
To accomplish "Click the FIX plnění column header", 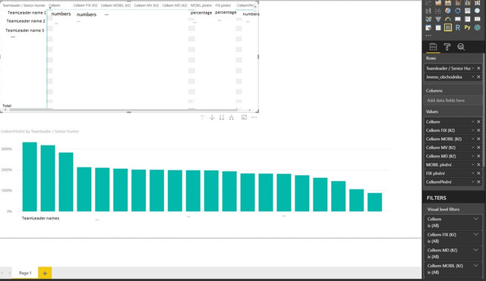I will click(223, 5).
